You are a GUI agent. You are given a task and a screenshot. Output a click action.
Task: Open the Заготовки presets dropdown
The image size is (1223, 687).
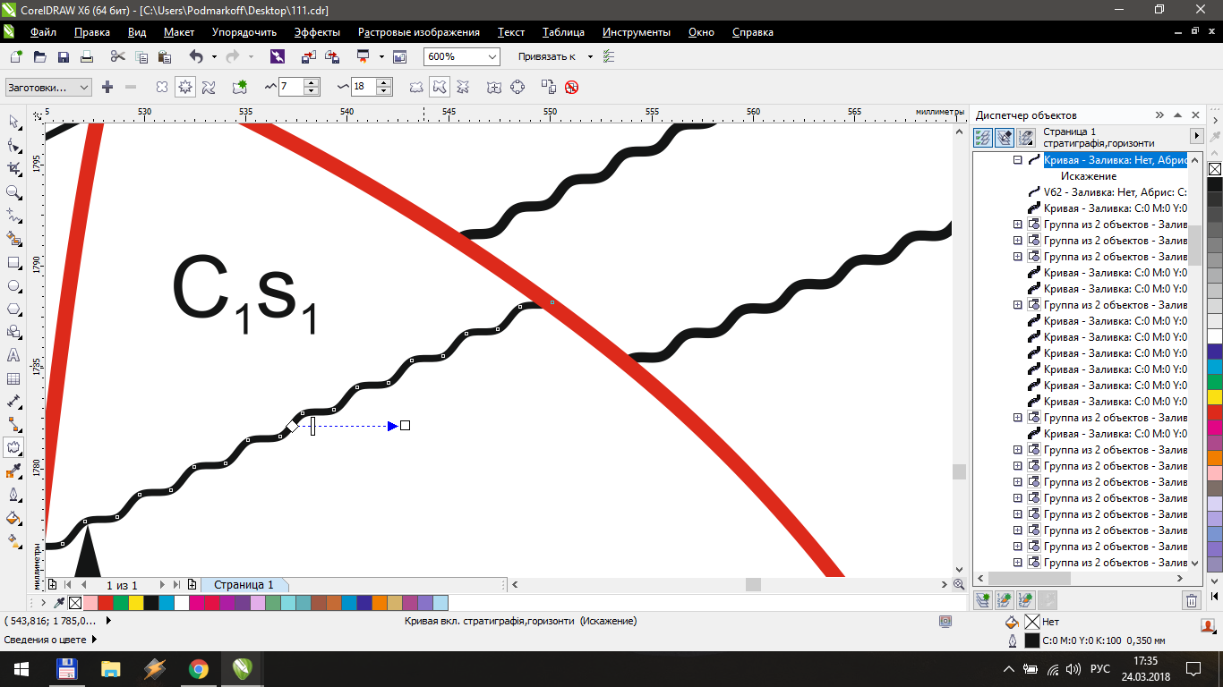[x=83, y=87]
